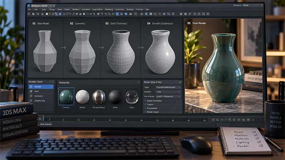Select the Glass material sphere
This screenshot has height=160, width=285.
tap(132, 97)
